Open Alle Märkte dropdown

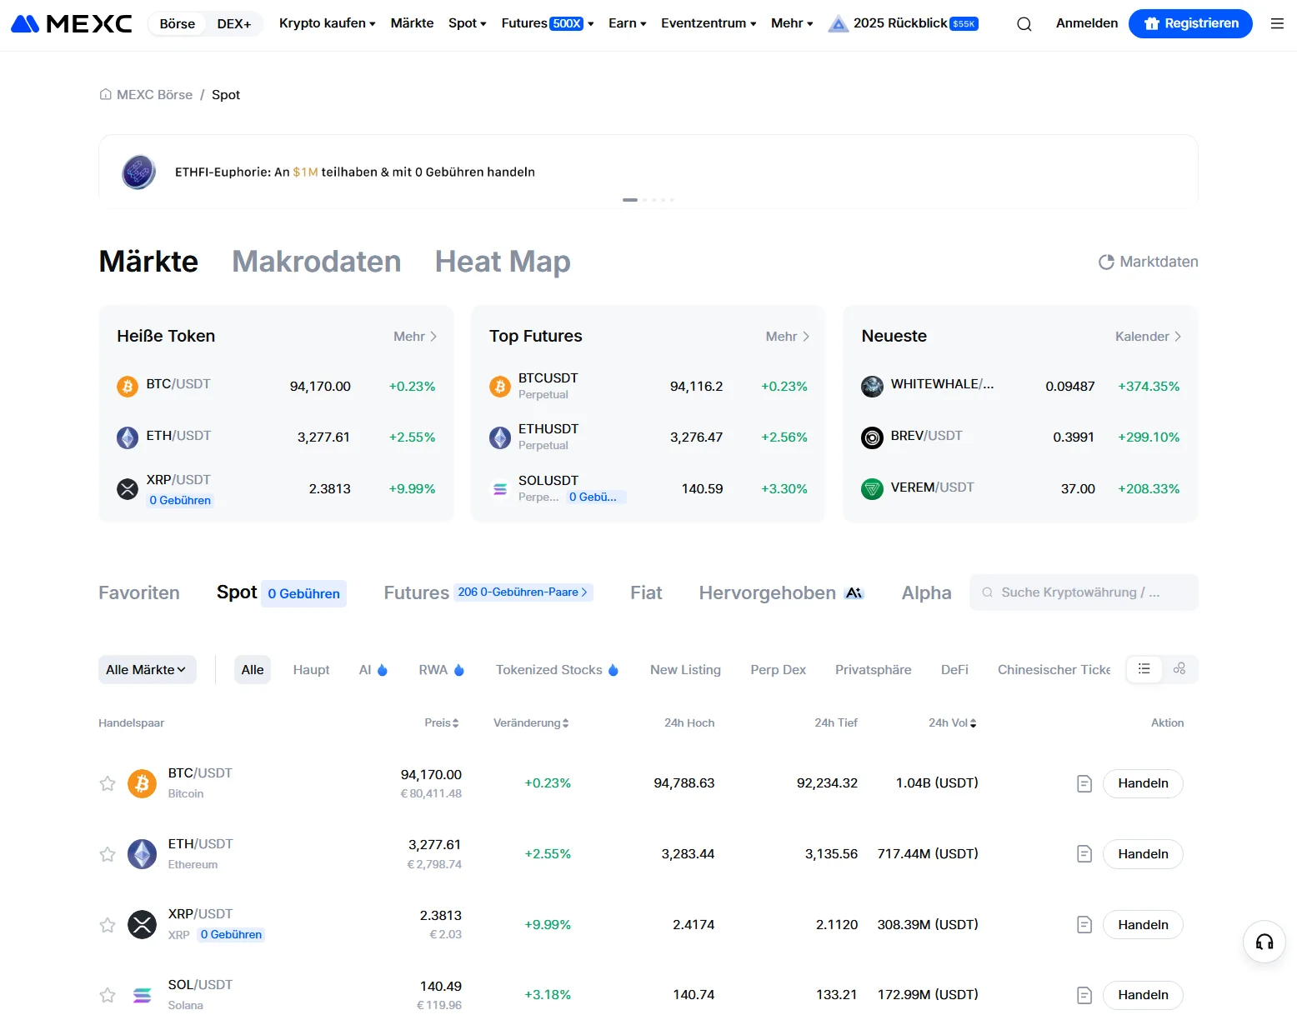(148, 669)
